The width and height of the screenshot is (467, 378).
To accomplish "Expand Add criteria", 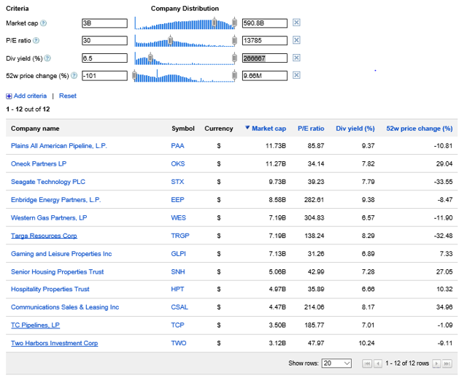I will (29, 96).
